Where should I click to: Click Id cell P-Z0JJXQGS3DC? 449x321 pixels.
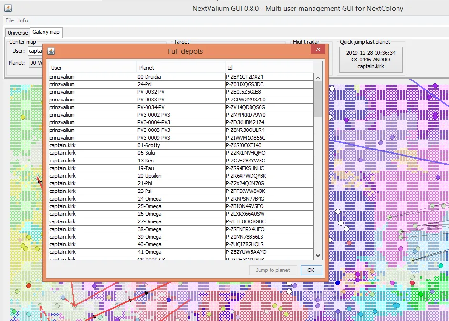[x=269, y=85]
